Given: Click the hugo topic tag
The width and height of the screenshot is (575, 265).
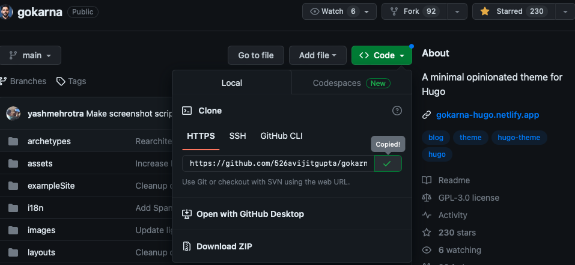Looking at the screenshot, I should coord(437,154).
